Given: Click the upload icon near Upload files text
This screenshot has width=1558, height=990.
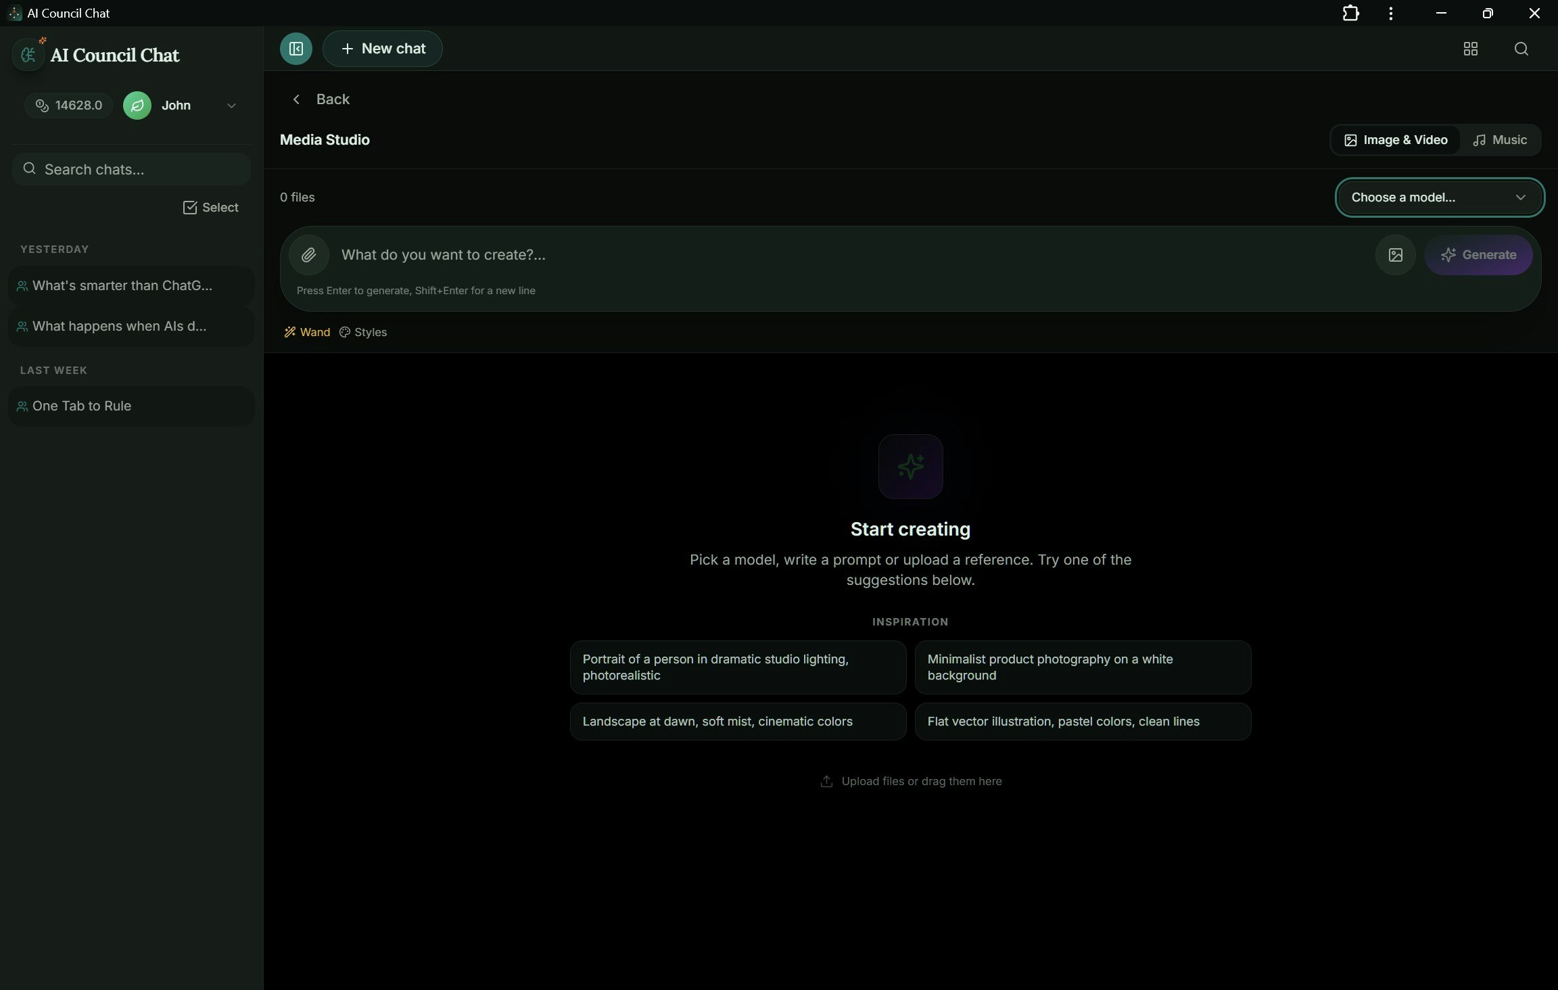Looking at the screenshot, I should 826,781.
